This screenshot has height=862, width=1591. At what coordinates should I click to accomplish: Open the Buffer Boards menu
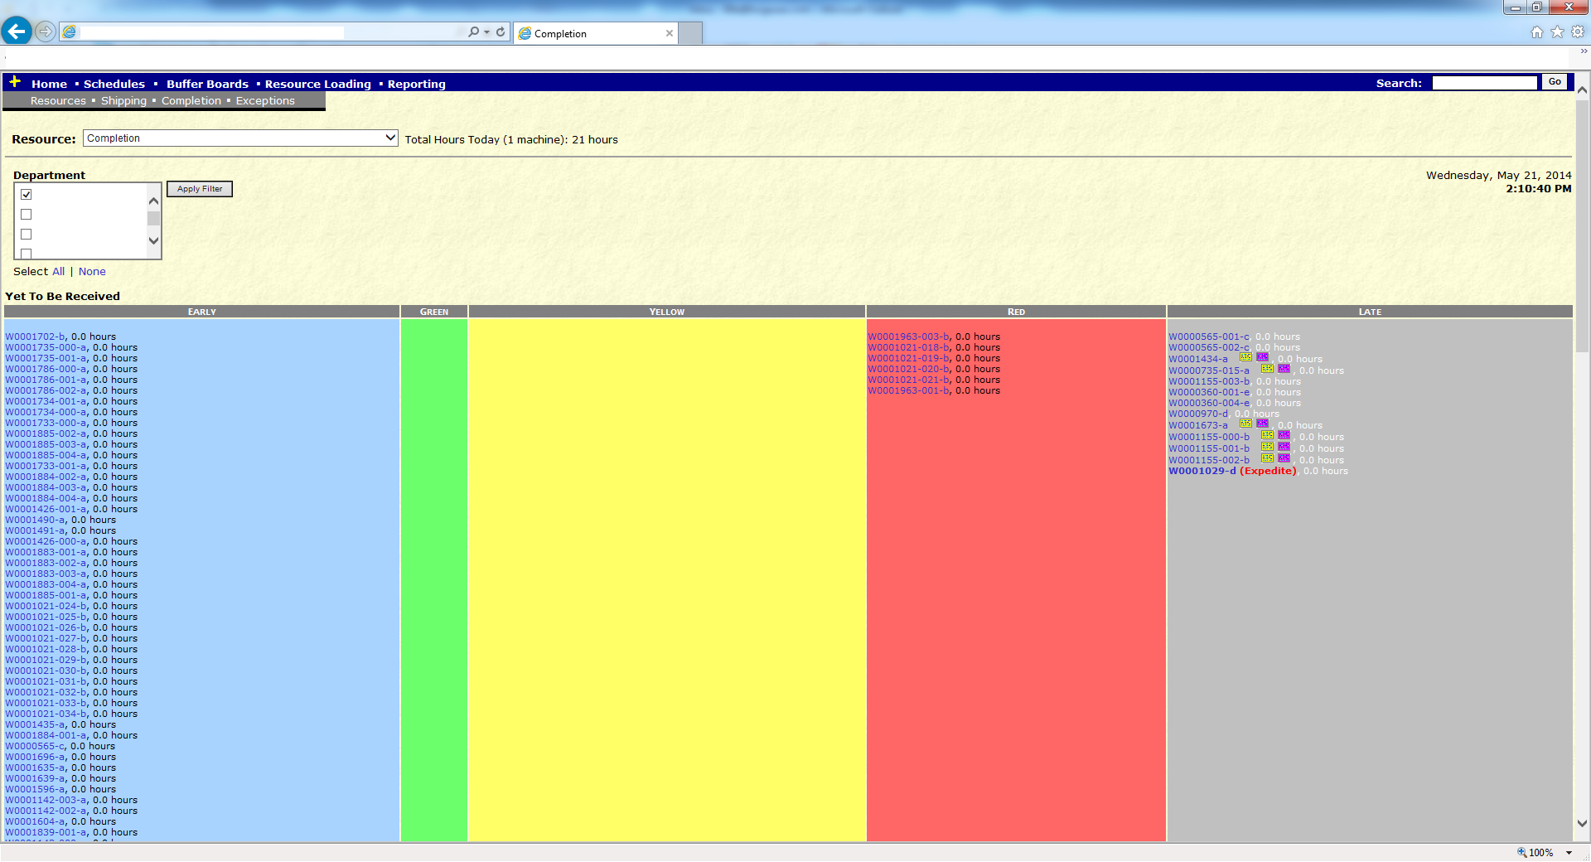point(207,84)
